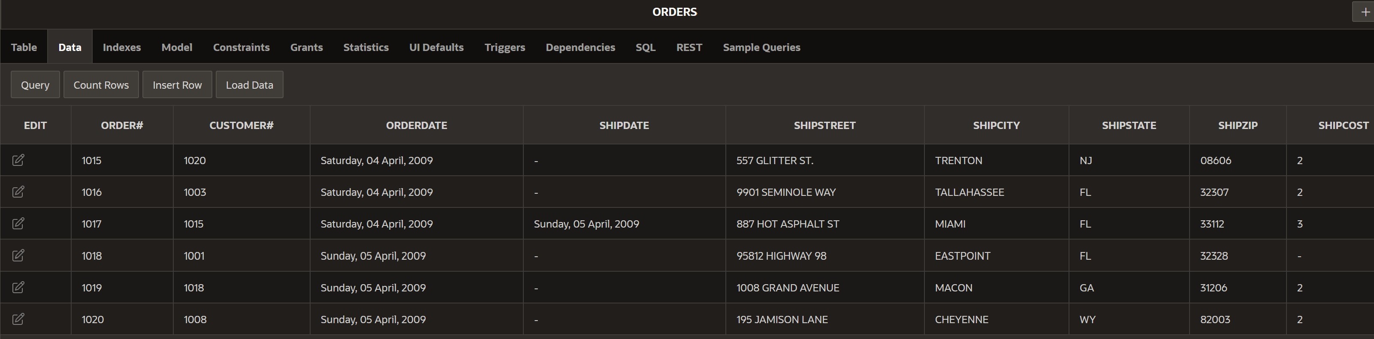Image resolution: width=1374 pixels, height=339 pixels.
Task: Open the Sample Queries tab
Action: [x=761, y=47]
